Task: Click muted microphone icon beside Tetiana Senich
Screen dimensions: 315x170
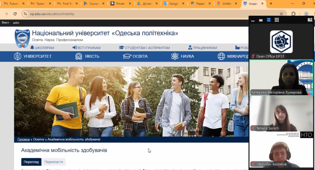Action: click(253, 128)
